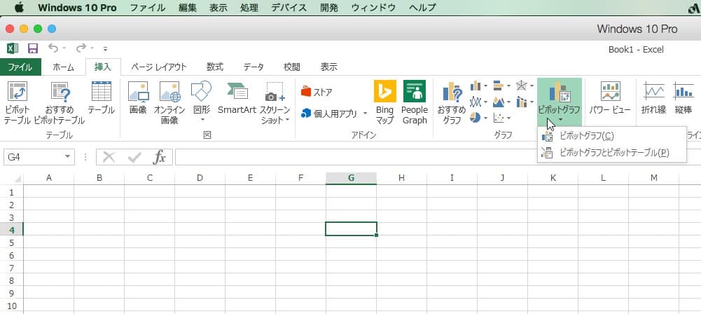
Task: Choose PivotChart & PivotTable (ピボットグラフとピボットテーブル) entry
Action: (x=614, y=152)
